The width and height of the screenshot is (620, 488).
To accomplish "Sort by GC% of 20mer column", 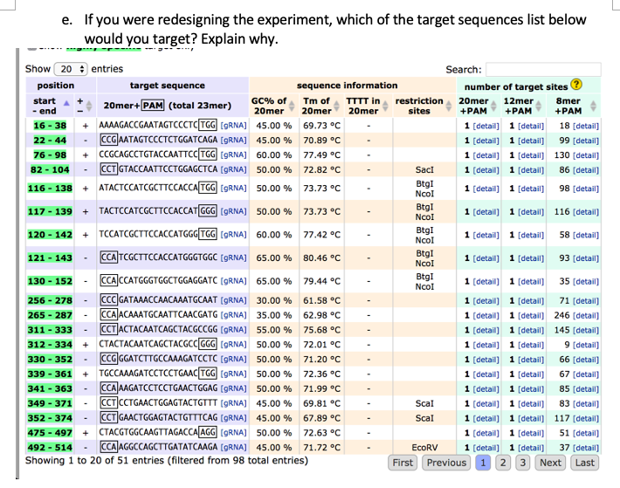I will pos(292,106).
